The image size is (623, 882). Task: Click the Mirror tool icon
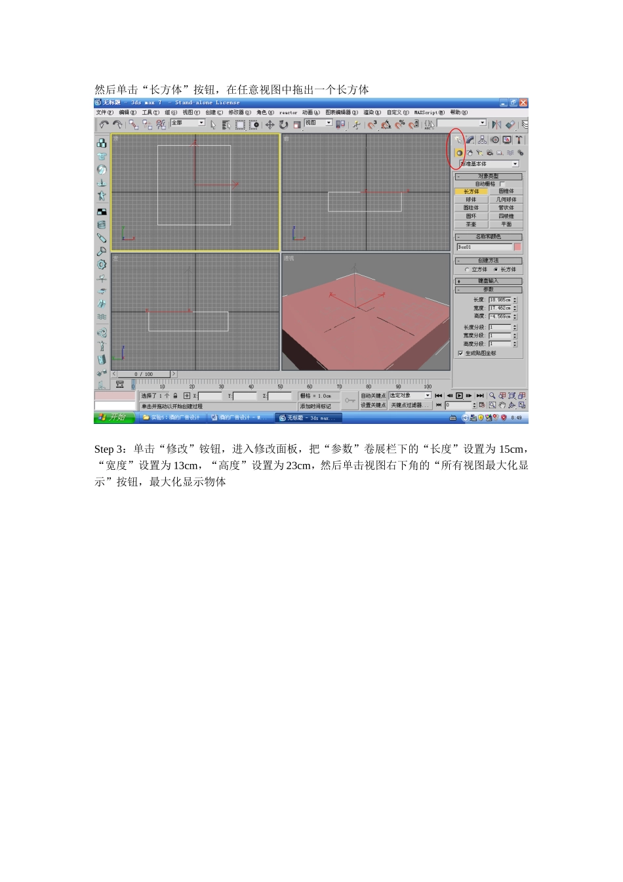[x=496, y=125]
